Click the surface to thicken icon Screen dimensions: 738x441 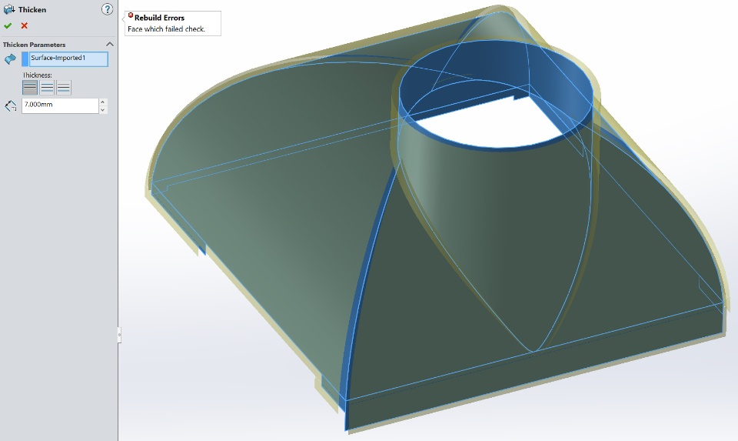[x=10, y=59]
